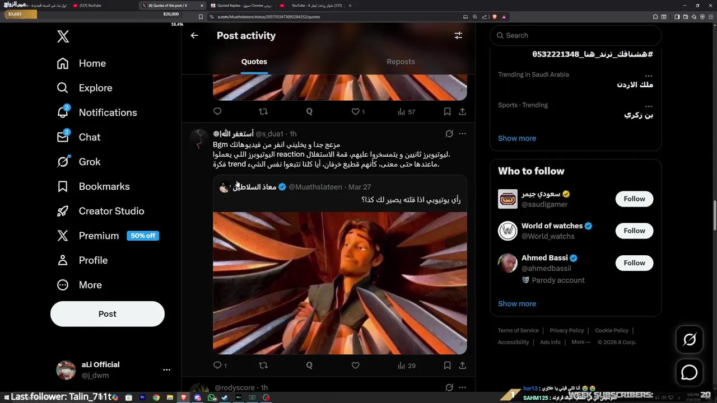Switch to the Reposts tab
717x403 pixels.
point(401,62)
